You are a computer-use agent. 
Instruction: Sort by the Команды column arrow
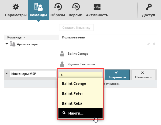pos(24,37)
